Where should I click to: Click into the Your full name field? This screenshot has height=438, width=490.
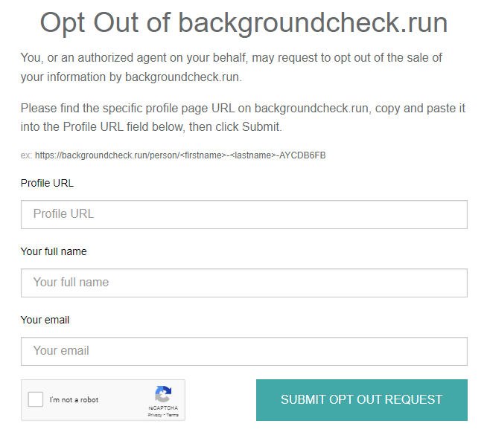tap(244, 283)
